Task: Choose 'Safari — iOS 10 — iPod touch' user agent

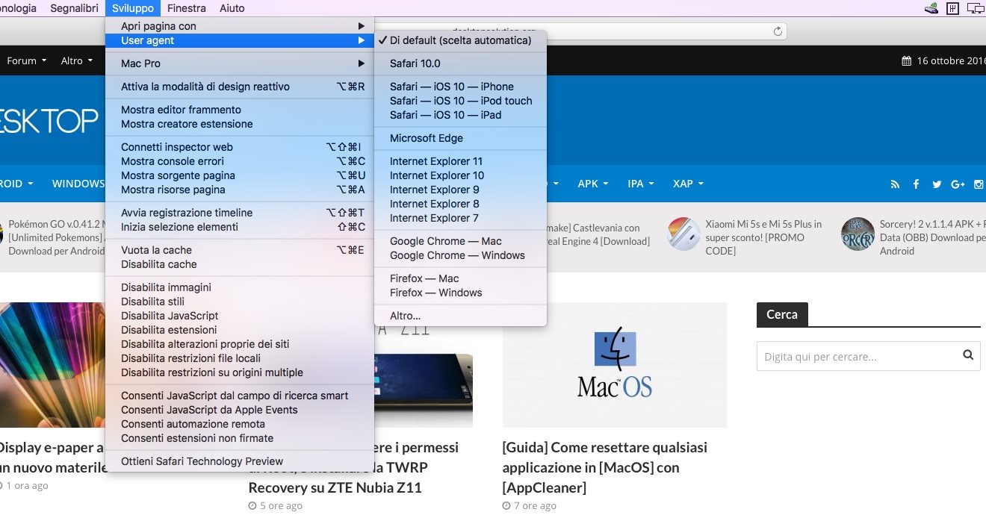Action: 460,101
